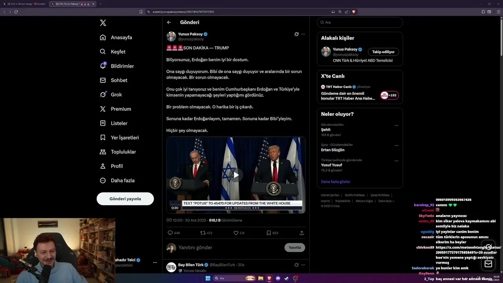This screenshot has width=503, height=283.
Task: Open File Explorer from the taskbar
Action: tap(261, 278)
